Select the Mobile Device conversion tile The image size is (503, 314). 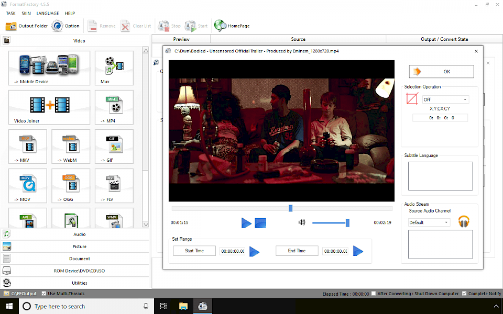49,68
